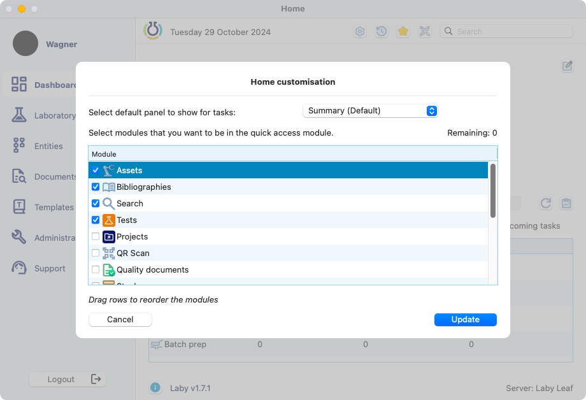Click the Batch prep task label

(x=185, y=345)
